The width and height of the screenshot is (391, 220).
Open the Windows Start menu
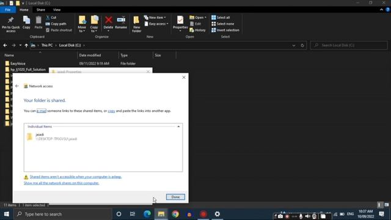click(x=7, y=214)
